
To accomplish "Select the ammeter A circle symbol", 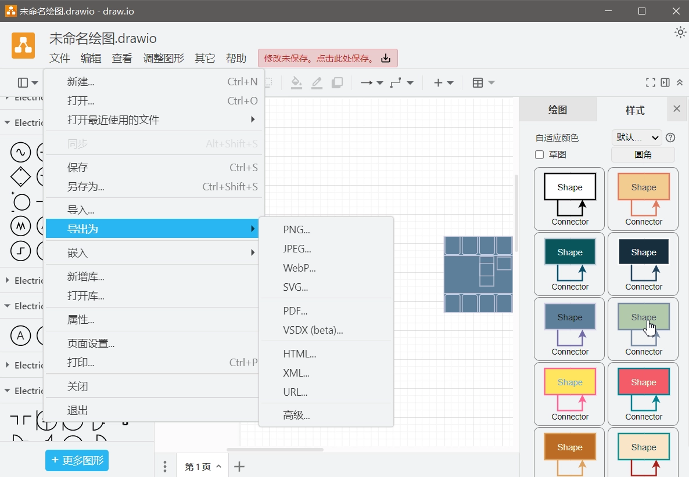I will [21, 336].
